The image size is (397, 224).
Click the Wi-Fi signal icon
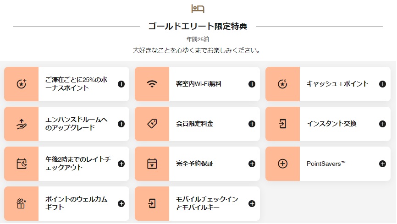point(152,84)
